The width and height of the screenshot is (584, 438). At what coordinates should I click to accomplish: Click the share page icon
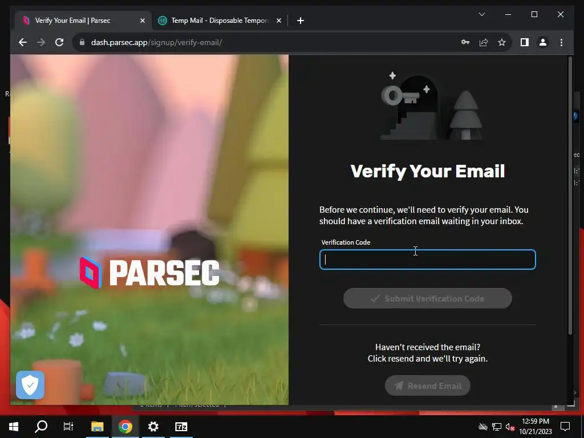tap(484, 42)
